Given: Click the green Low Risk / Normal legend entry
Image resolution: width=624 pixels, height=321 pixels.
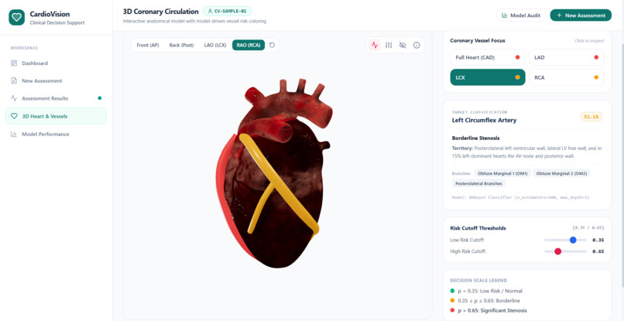Looking at the screenshot, I should point(486,291).
